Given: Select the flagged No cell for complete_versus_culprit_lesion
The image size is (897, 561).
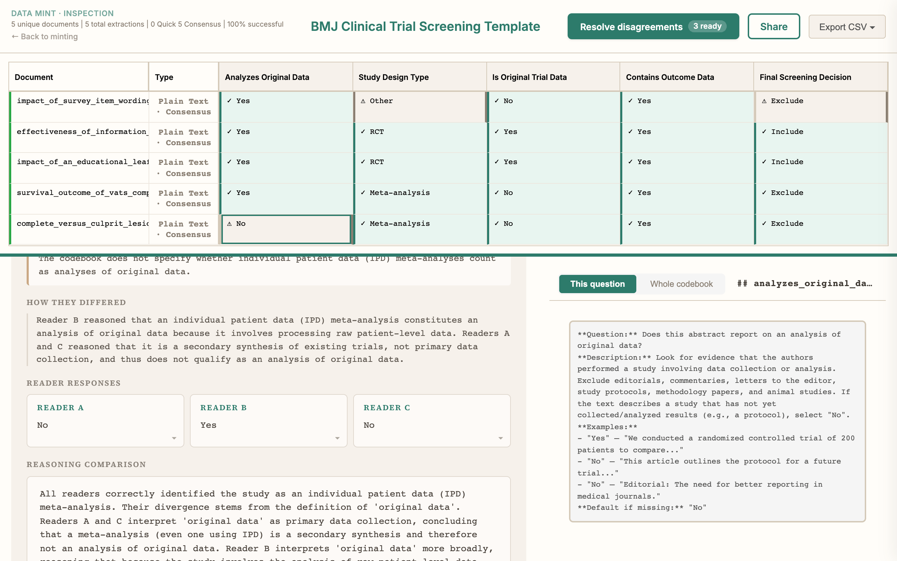Looking at the screenshot, I should click(x=286, y=229).
